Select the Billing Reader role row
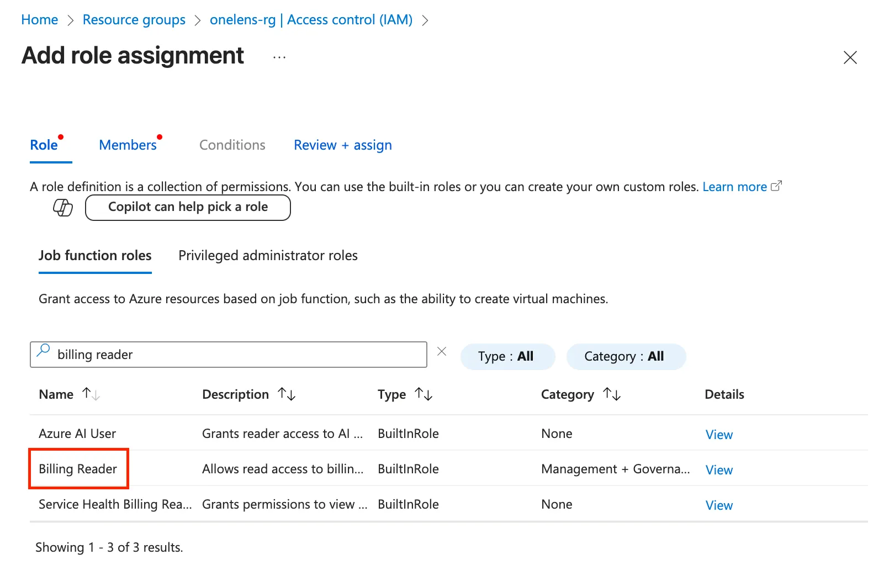Viewport: 889px width, 581px height. click(x=78, y=469)
